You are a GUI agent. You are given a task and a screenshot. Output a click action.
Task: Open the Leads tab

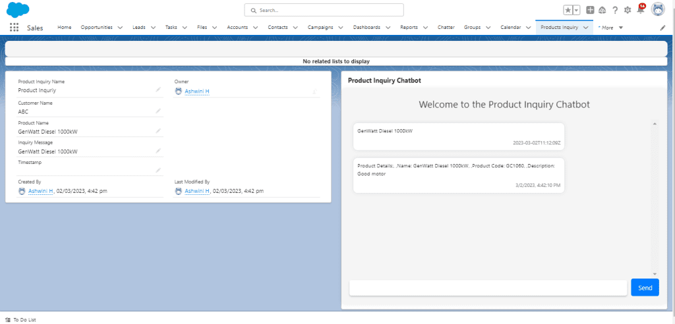138,27
